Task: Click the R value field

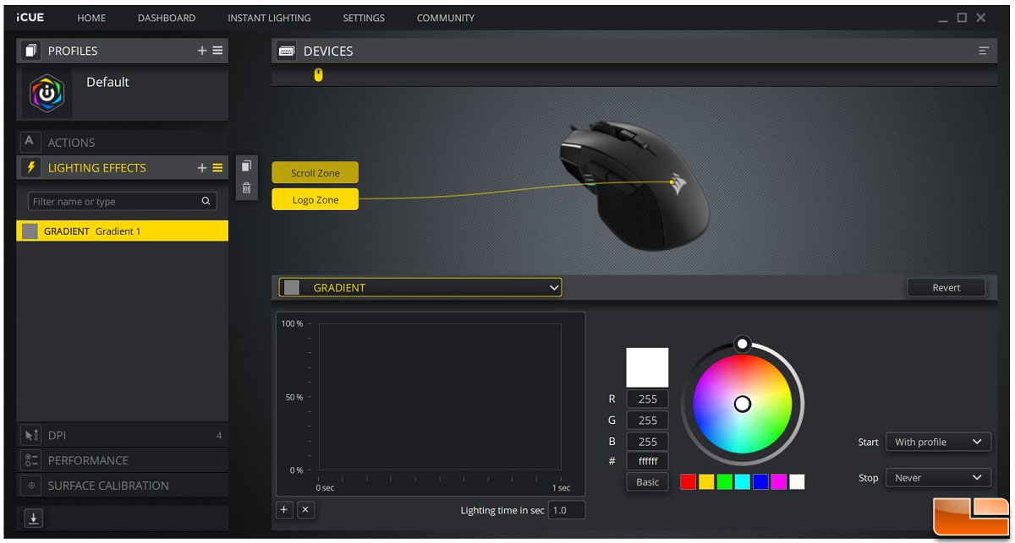Action: pos(648,399)
